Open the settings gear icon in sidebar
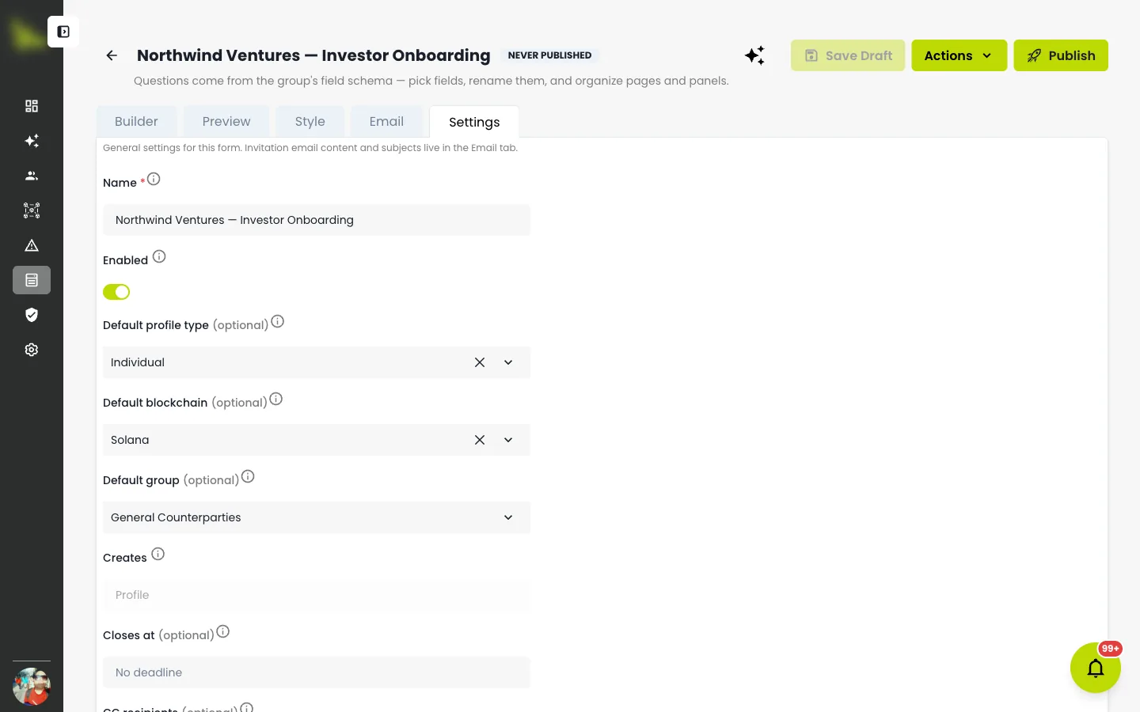 [x=32, y=350]
